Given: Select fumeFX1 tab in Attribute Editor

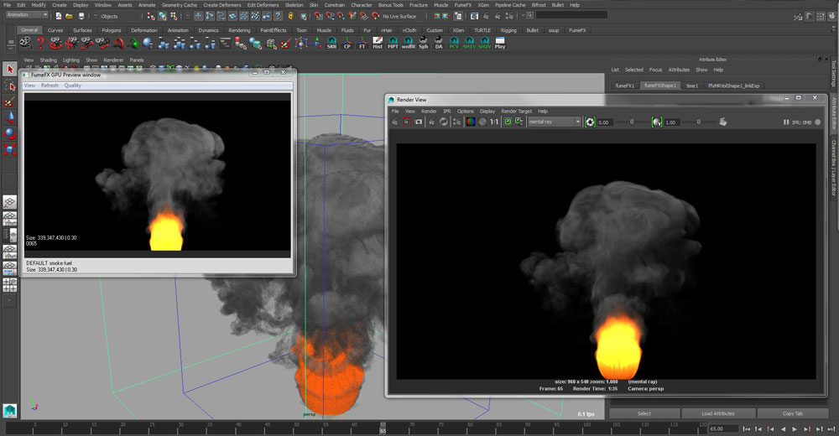Looking at the screenshot, I should 624,86.
